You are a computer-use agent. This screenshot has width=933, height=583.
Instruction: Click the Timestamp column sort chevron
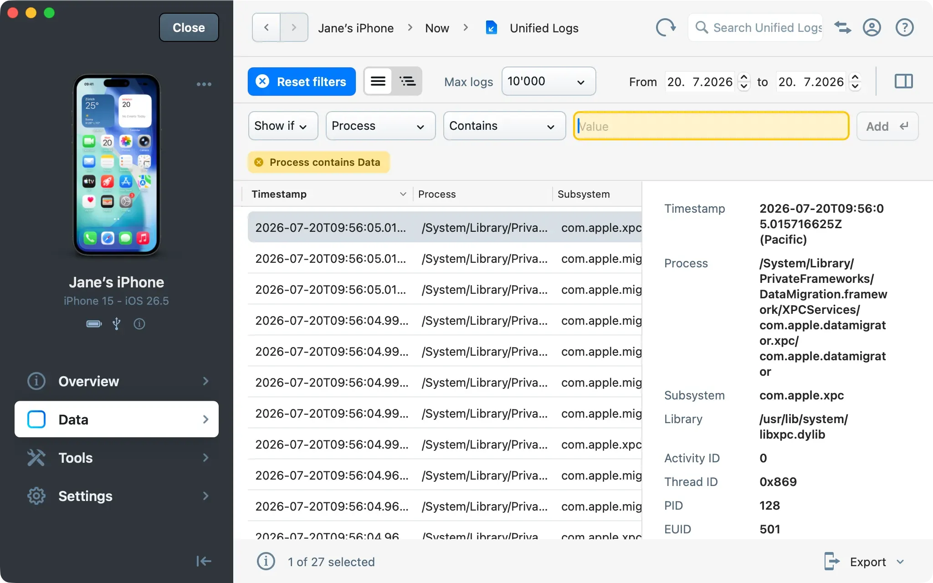403,194
